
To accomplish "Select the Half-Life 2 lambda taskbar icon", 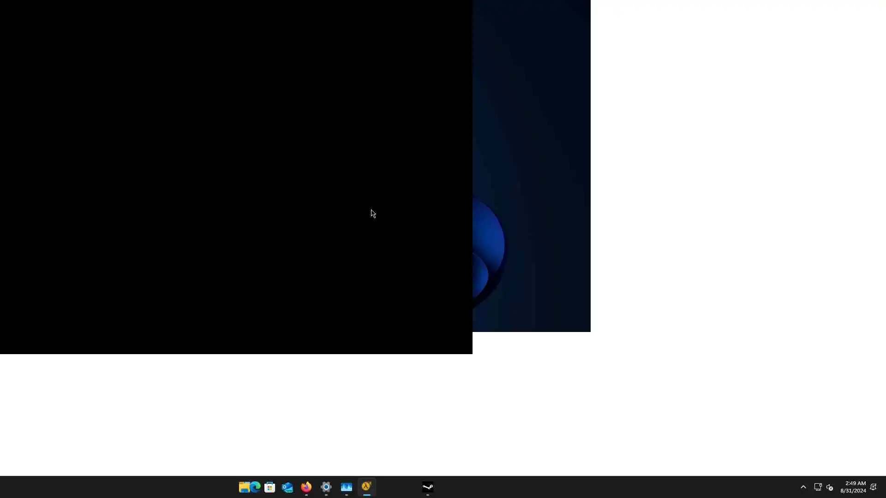I will click(x=367, y=487).
